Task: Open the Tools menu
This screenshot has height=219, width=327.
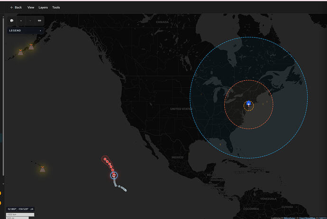Action: pyautogui.click(x=56, y=8)
